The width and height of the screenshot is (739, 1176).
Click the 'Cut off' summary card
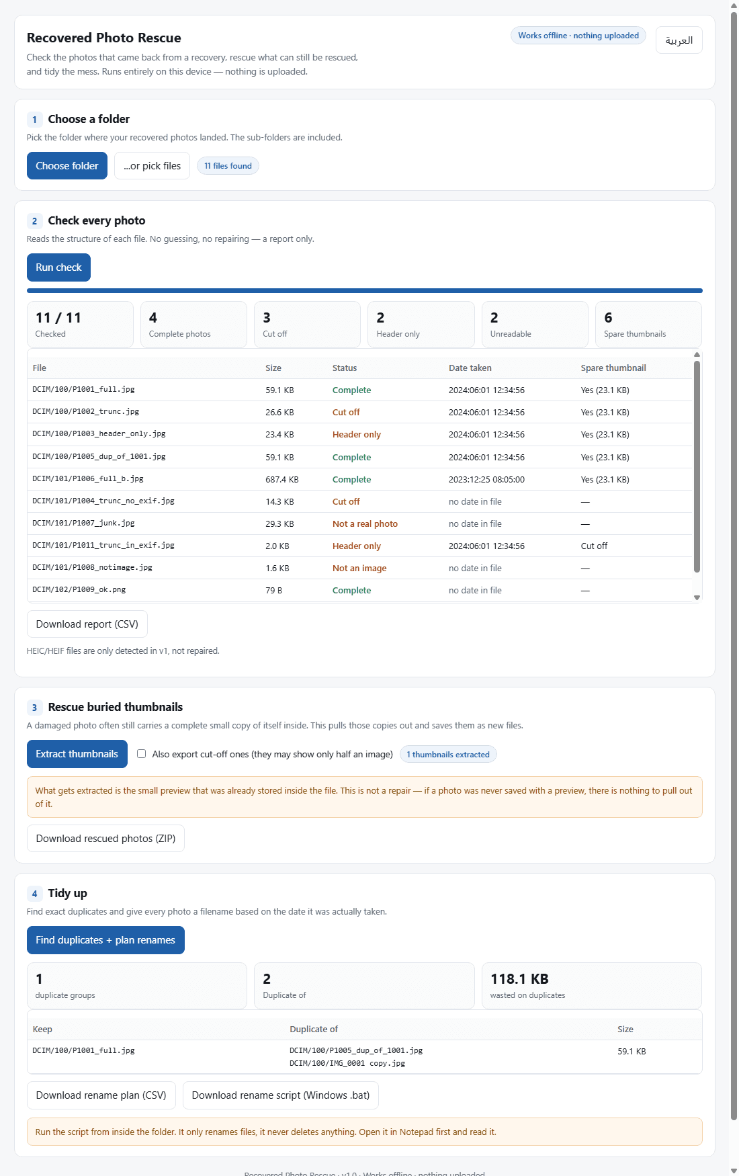point(307,325)
